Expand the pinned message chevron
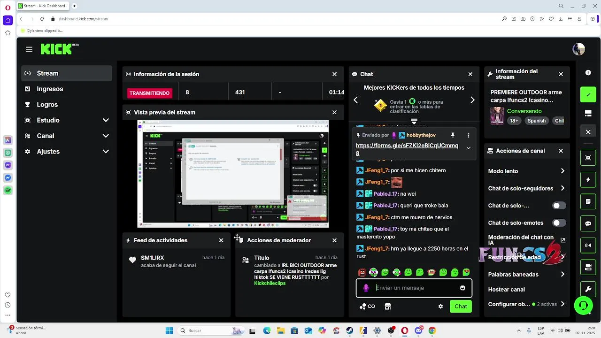 tap(468, 148)
